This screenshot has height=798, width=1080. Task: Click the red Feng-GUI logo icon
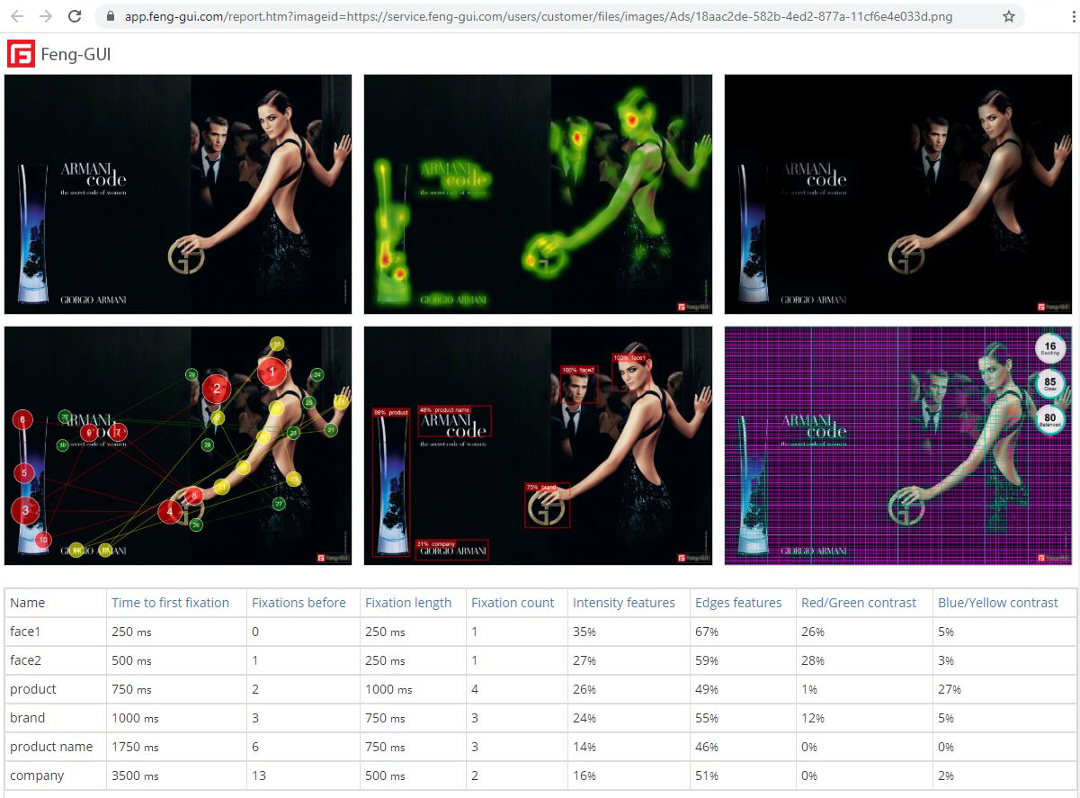(21, 54)
